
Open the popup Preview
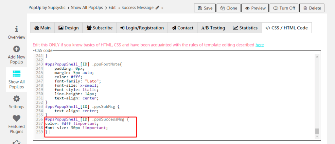click(255, 8)
